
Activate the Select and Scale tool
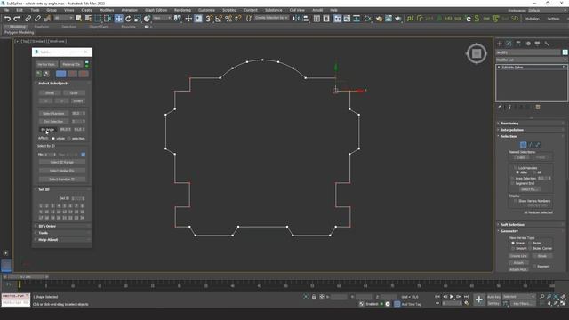138,19
